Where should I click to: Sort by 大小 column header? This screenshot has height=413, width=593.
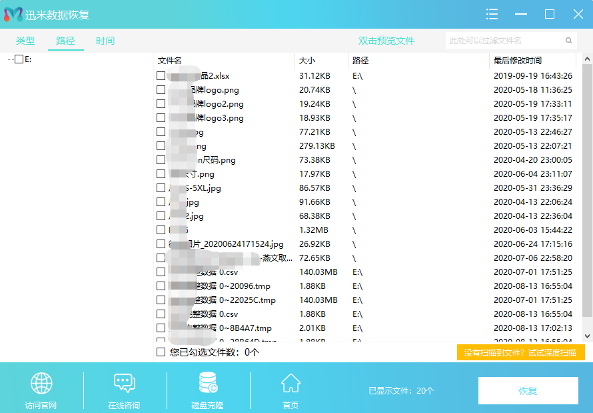[x=307, y=61]
